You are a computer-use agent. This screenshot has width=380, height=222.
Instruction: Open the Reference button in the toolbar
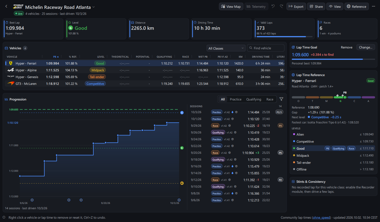click(356, 6)
